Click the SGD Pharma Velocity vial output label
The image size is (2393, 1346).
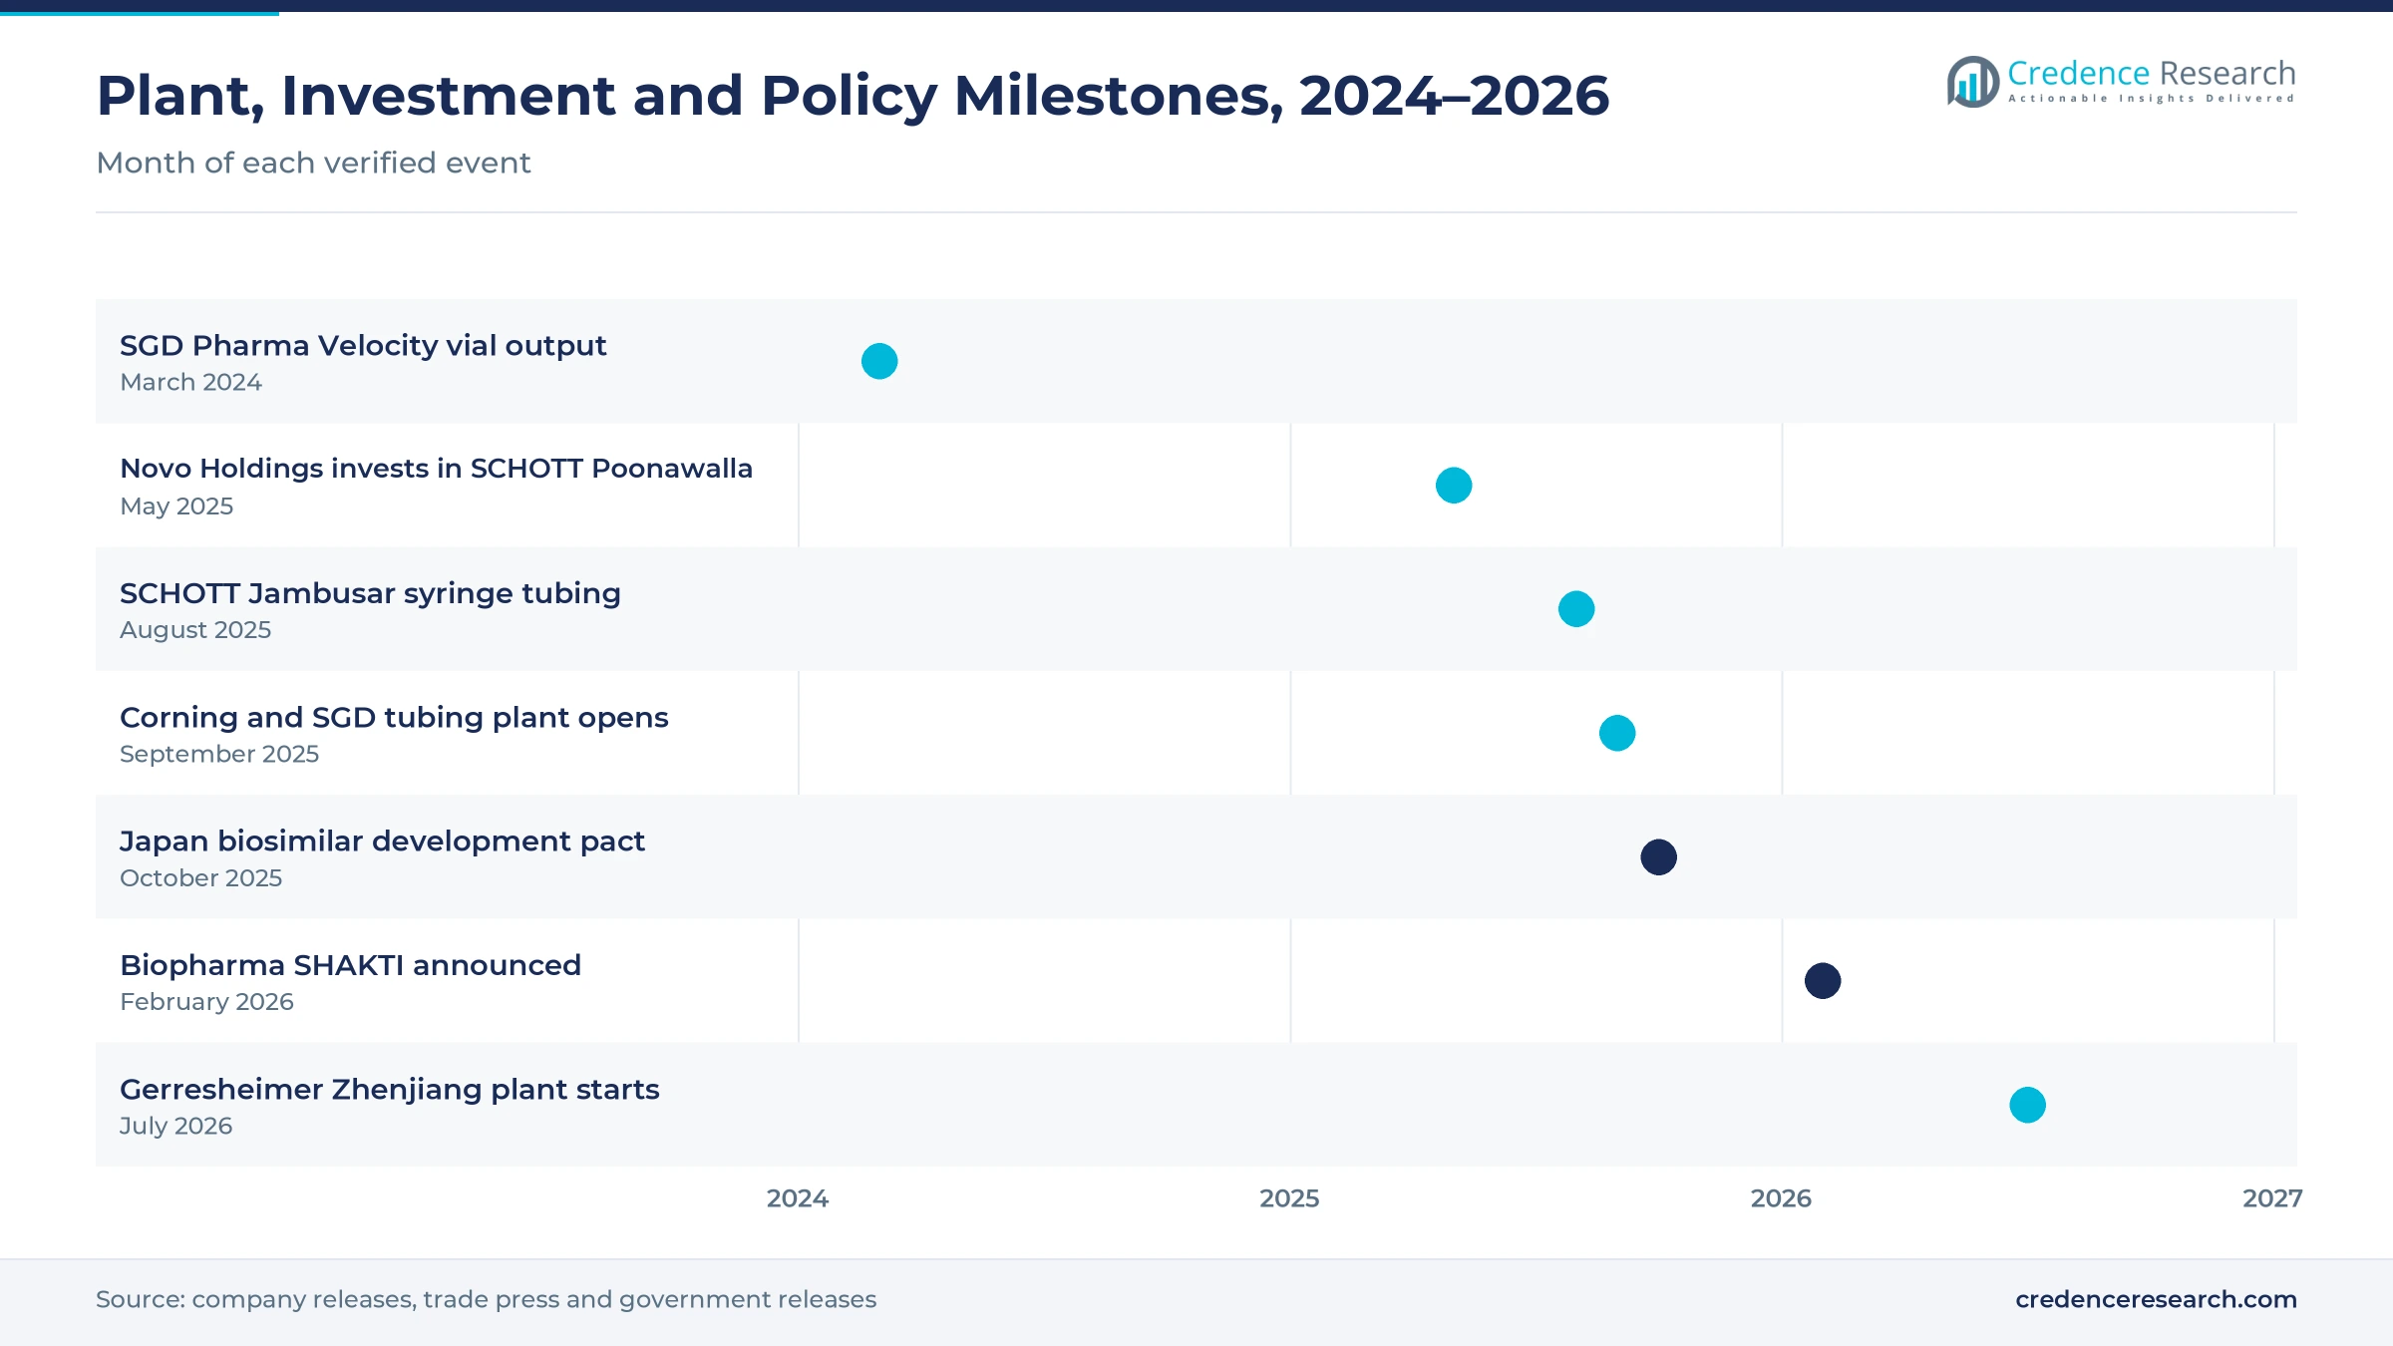363,346
